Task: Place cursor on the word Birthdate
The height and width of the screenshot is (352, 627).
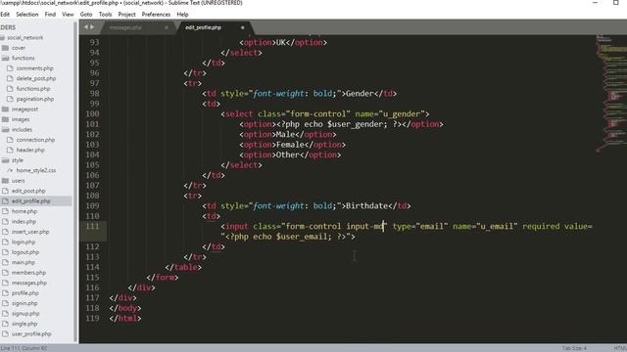Action: tap(366, 206)
